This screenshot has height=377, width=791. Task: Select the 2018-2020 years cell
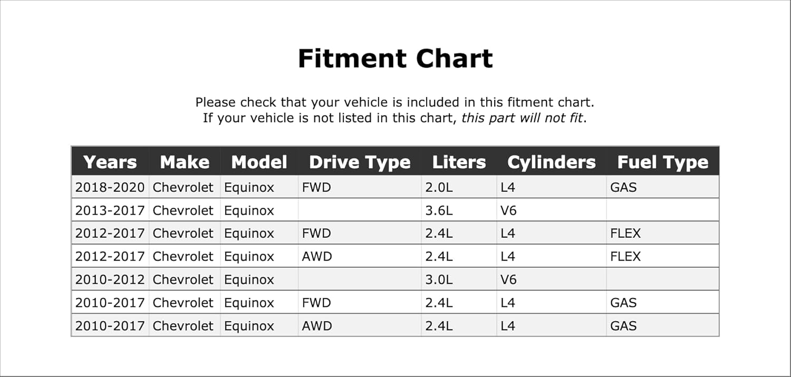pos(110,187)
